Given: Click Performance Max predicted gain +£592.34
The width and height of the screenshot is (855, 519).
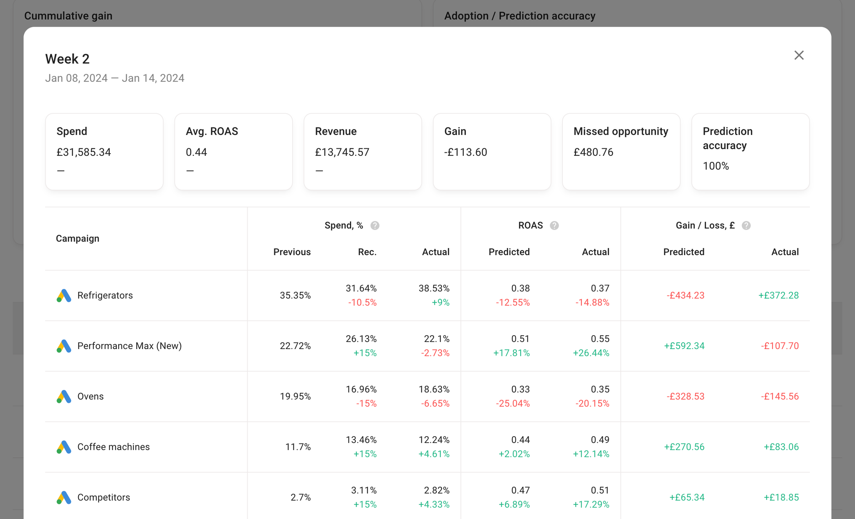Looking at the screenshot, I should pyautogui.click(x=684, y=346).
